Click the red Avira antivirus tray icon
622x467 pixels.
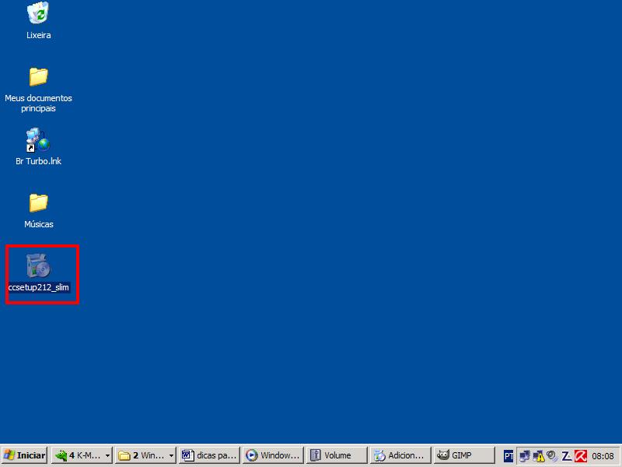point(581,456)
